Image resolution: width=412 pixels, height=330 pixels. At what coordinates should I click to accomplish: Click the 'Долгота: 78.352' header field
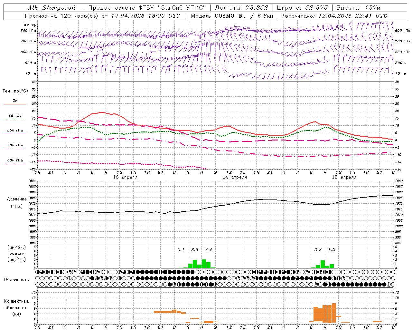coord(241,8)
